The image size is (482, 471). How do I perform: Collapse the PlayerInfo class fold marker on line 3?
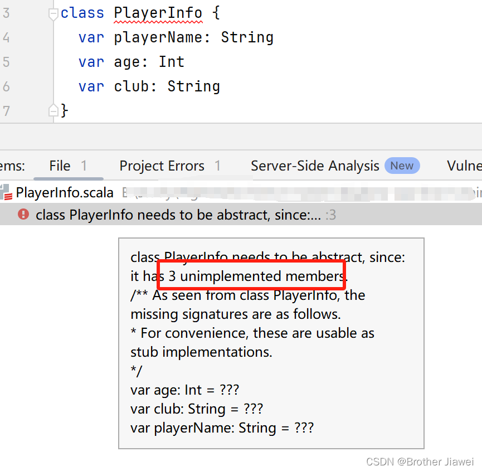pos(53,14)
